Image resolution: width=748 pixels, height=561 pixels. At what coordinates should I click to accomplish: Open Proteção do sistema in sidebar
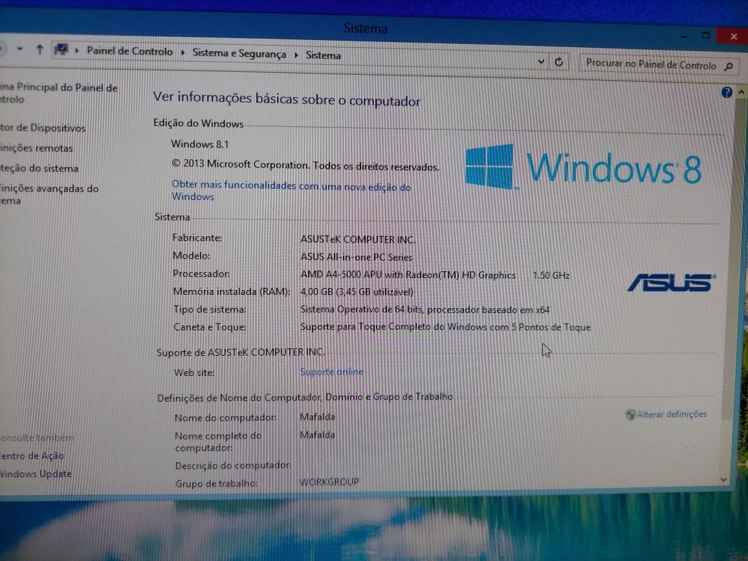point(39,168)
